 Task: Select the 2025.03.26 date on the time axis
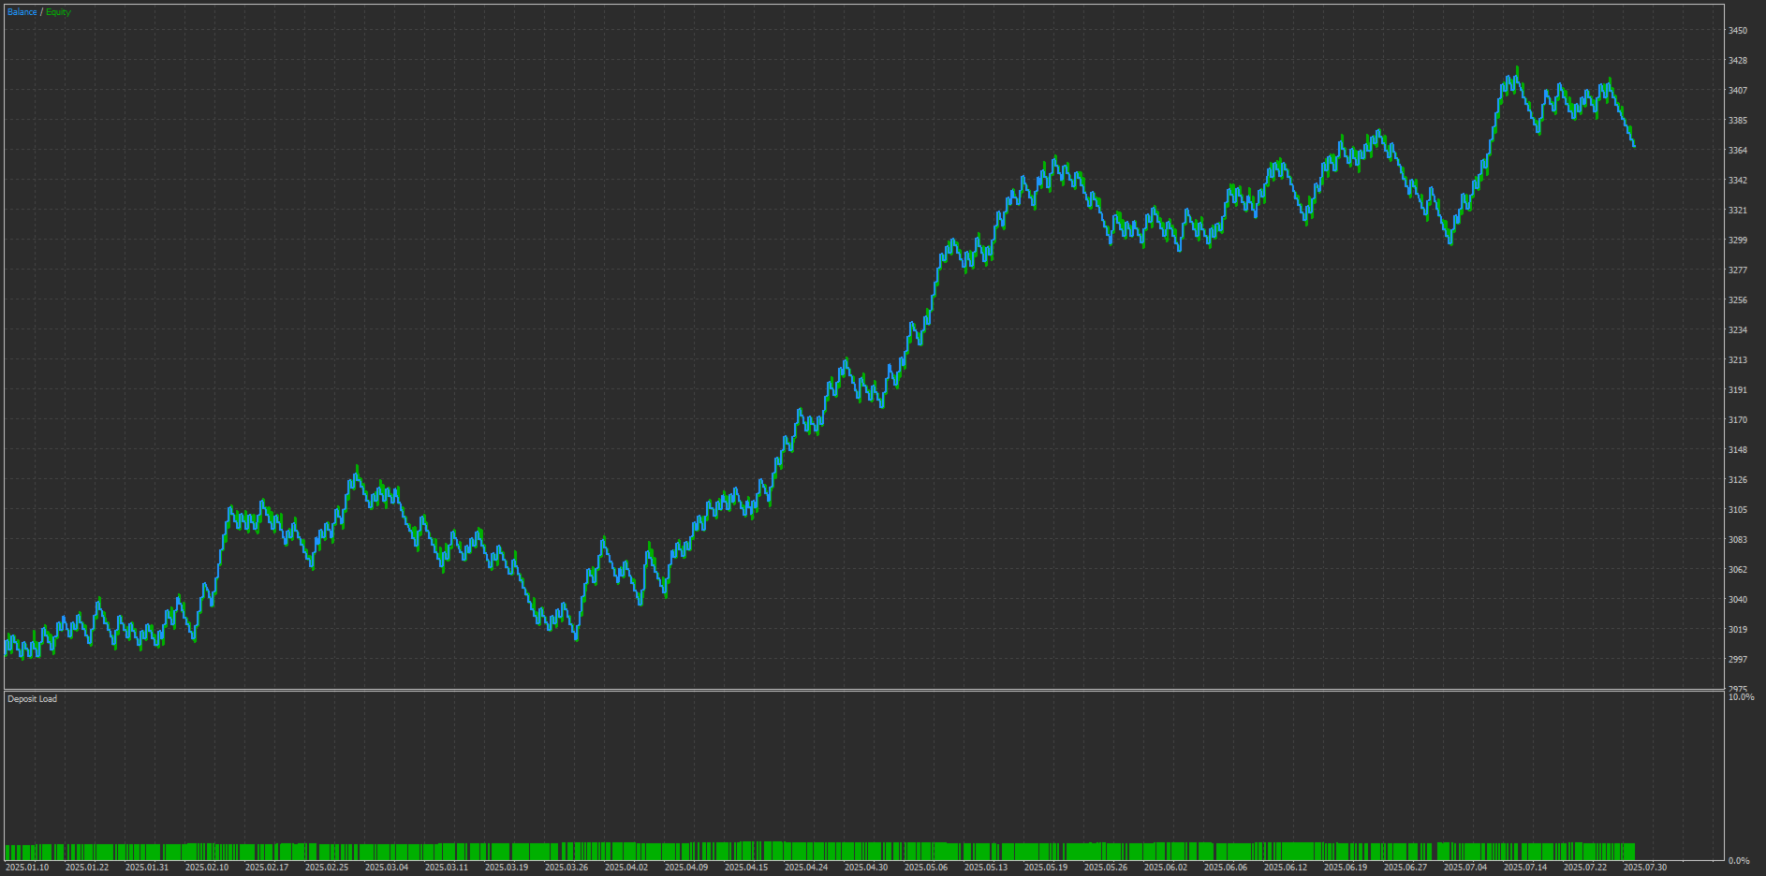tap(566, 868)
